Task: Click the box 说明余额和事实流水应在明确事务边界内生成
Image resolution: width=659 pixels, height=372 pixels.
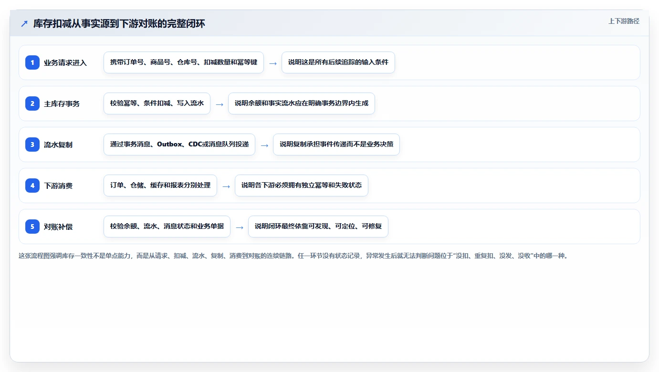Action: pyautogui.click(x=302, y=103)
